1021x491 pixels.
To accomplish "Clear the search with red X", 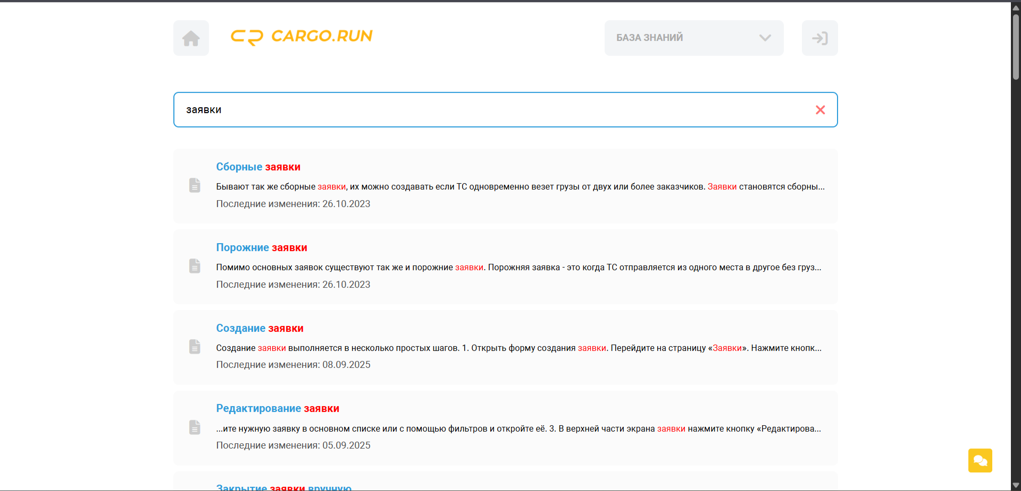I will pyautogui.click(x=820, y=110).
